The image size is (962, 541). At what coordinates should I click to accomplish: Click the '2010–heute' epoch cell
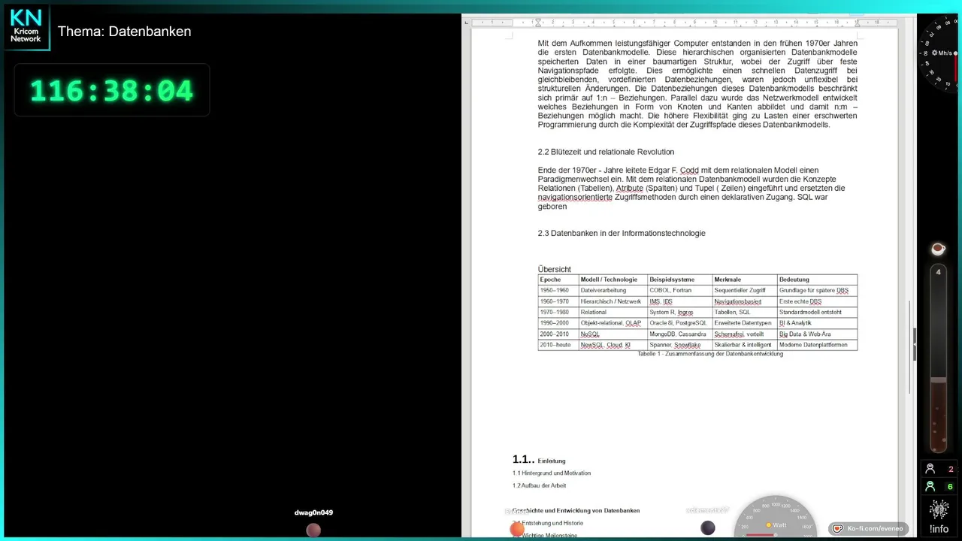point(558,345)
